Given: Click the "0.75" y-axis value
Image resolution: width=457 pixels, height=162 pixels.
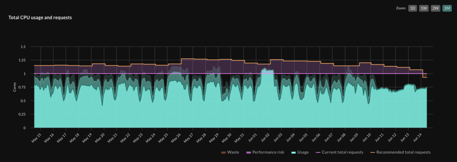Looking at the screenshot, I should click(x=22, y=87).
